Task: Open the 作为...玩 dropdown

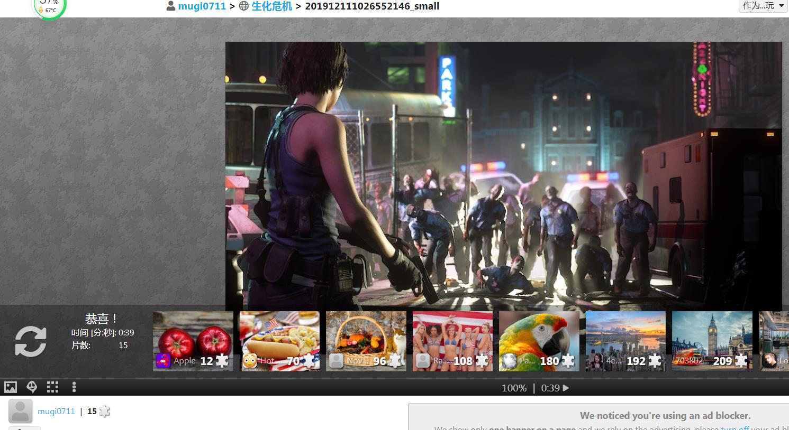Action: pos(763,6)
